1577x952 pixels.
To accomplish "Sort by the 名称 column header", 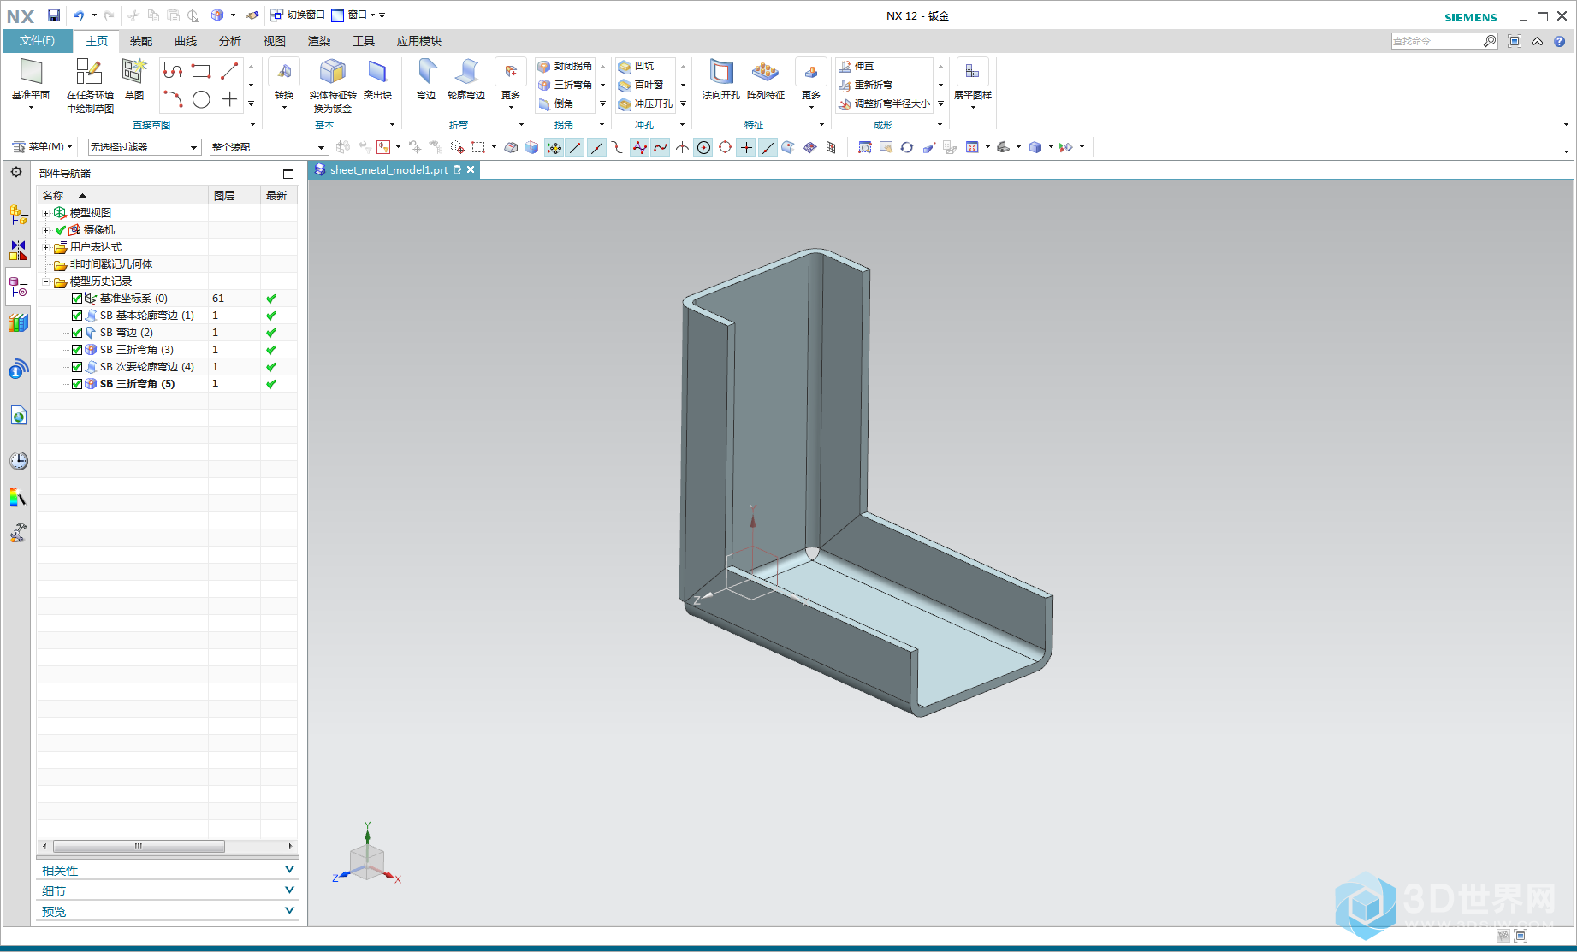I will point(123,196).
